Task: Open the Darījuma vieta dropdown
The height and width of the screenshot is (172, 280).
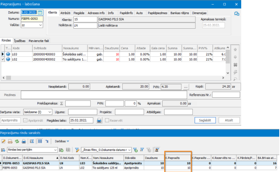Action: click(50, 112)
